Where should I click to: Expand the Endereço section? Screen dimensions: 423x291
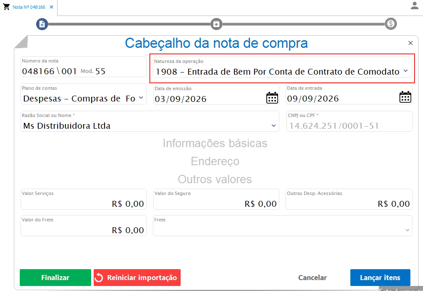pyautogui.click(x=215, y=161)
